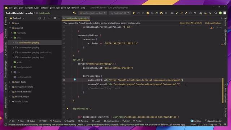Viewport: 231px width, 130px height.
Task: Place cursor on endpointUrl.set line
Action: coord(135,80)
